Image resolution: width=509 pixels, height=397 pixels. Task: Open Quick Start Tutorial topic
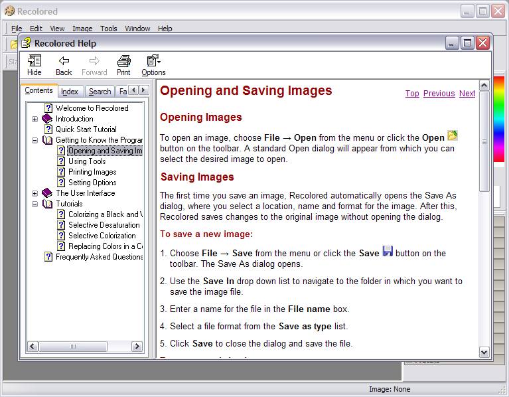pos(86,129)
